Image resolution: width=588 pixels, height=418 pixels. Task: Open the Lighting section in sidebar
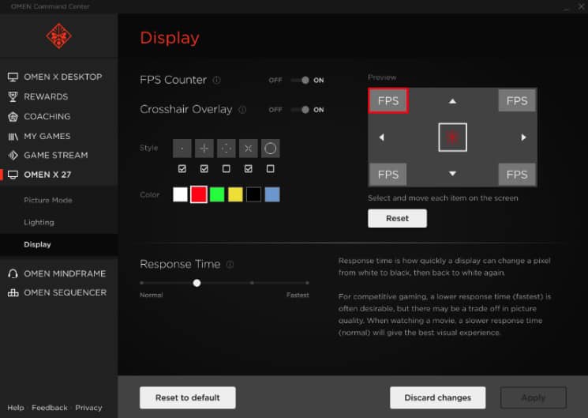coord(39,222)
